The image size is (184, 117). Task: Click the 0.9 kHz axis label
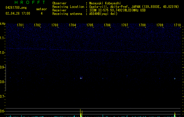(x=2, y=67)
